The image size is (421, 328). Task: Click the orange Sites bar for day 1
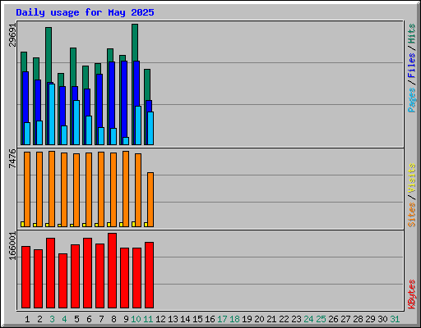pos(27,189)
